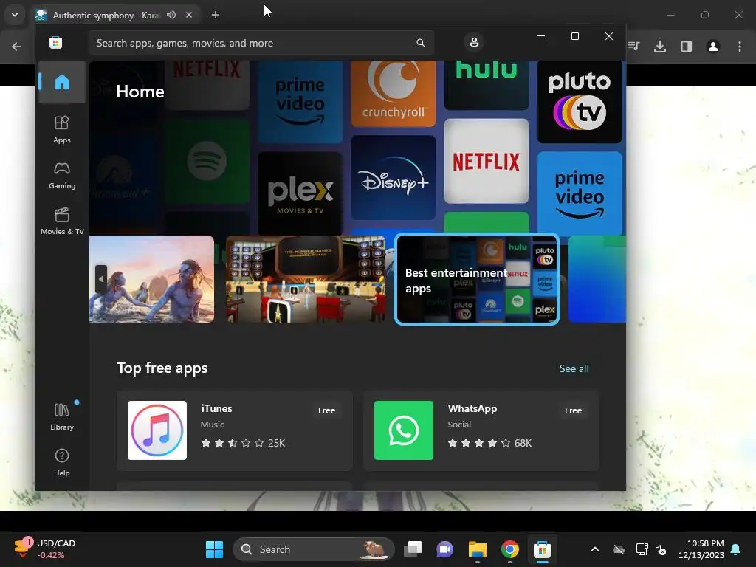Open the USD/CAD widget on the taskbar

point(45,549)
